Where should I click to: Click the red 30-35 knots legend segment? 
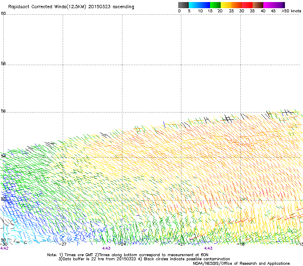[247, 5]
